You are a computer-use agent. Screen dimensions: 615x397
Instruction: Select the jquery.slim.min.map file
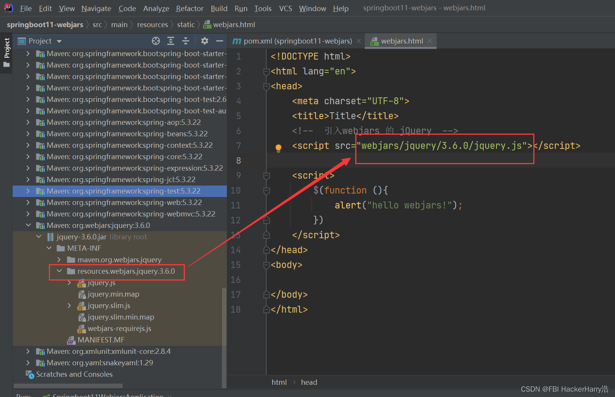121,317
